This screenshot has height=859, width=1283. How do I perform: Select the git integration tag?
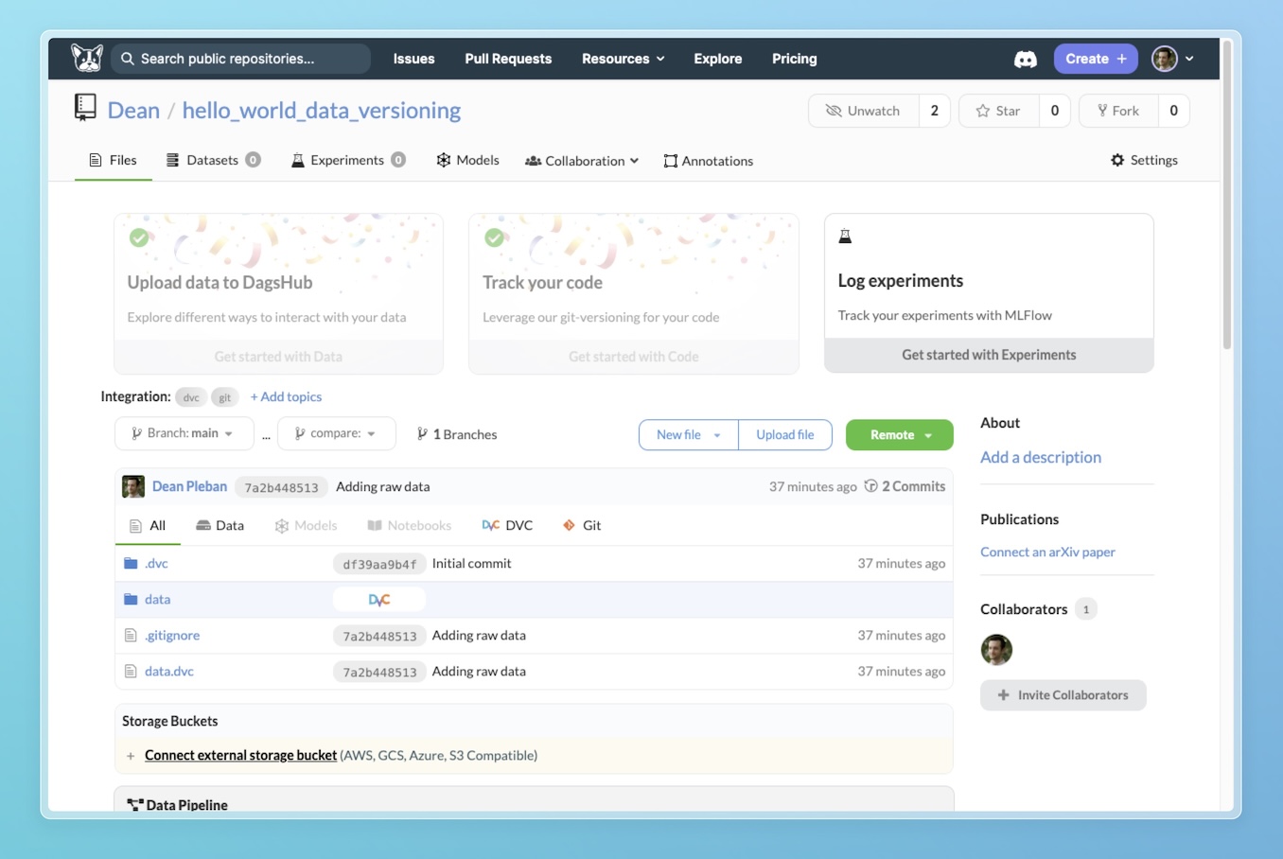point(224,396)
